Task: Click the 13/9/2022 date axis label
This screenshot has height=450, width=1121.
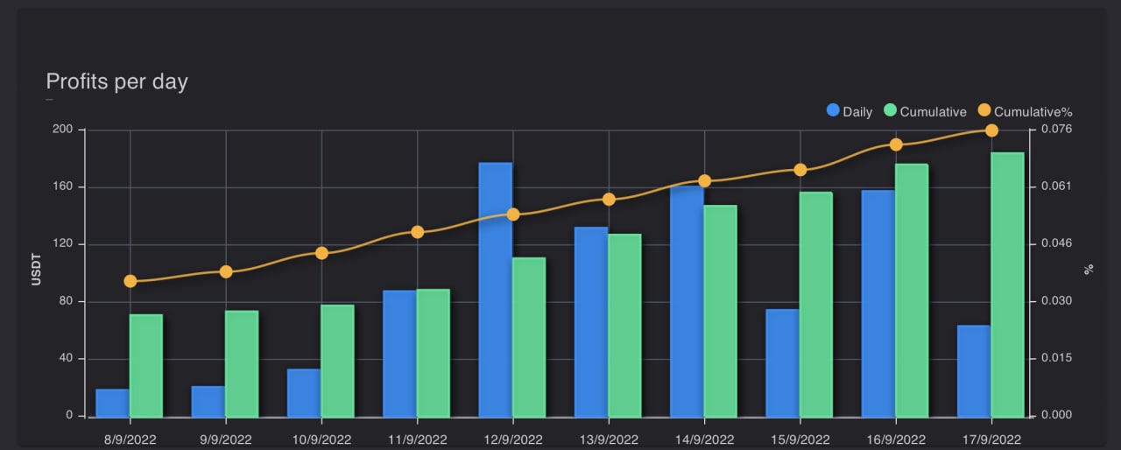Action: 609,439
